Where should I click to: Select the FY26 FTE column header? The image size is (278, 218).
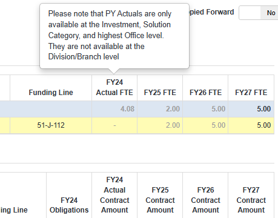205,93
